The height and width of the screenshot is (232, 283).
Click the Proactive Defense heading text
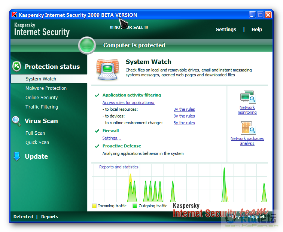click(x=122, y=146)
